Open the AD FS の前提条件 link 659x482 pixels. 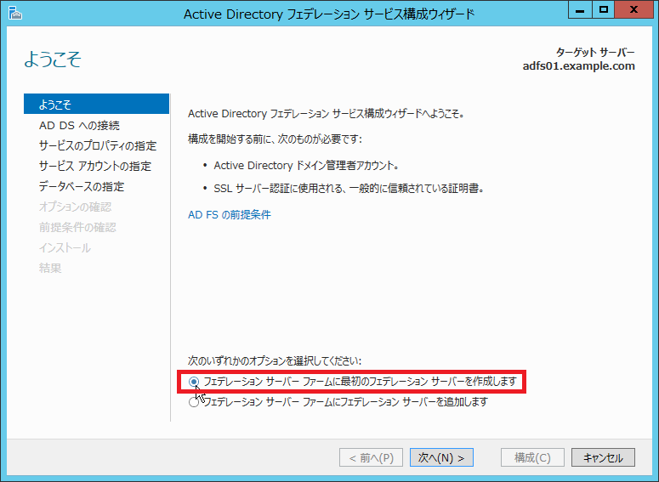229,215
